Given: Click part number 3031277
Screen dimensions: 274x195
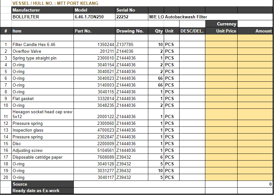Looking at the screenshot, I should tap(94, 171).
